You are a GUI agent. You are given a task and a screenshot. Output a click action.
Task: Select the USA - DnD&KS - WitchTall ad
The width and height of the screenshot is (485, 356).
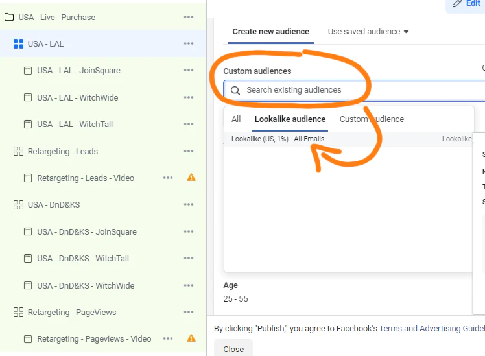point(83,259)
